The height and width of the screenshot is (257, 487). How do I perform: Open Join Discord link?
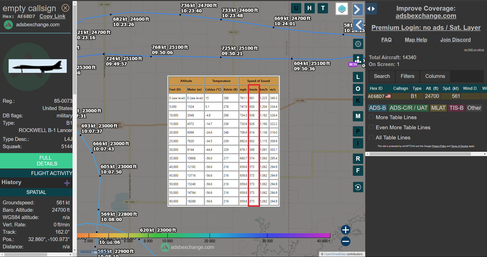455,40
